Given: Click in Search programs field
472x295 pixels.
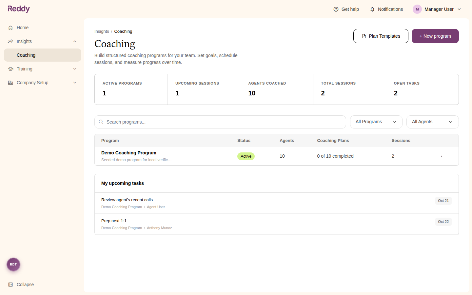Looking at the screenshot, I should tap(220, 122).
